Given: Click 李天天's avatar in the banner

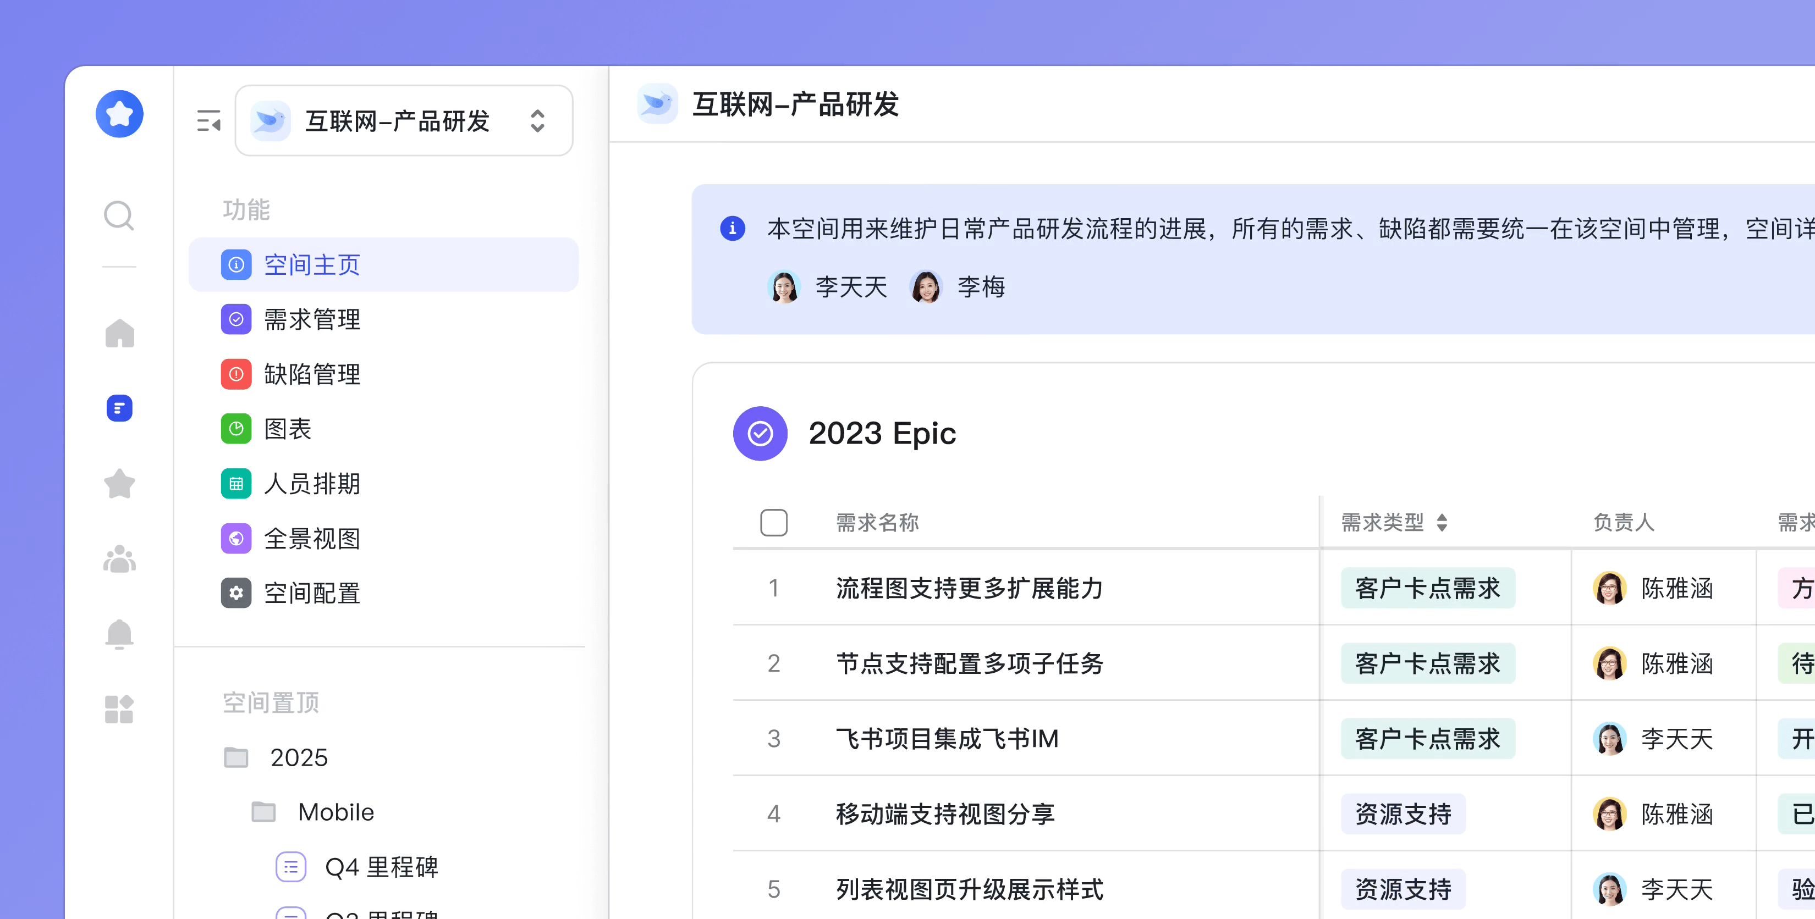Looking at the screenshot, I should (x=784, y=286).
